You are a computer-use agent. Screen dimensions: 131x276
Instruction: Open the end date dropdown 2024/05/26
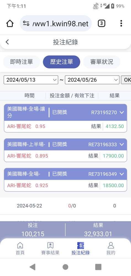[x=92, y=80]
